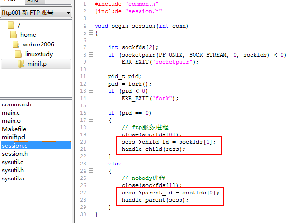
Task: Select the root folder icon
Action: [x=11, y=25]
